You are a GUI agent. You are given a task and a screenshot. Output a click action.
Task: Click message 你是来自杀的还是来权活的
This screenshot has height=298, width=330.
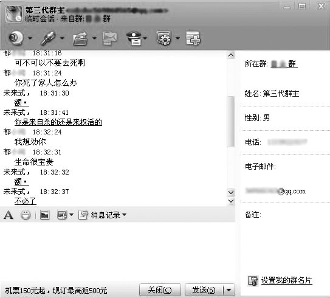58,122
